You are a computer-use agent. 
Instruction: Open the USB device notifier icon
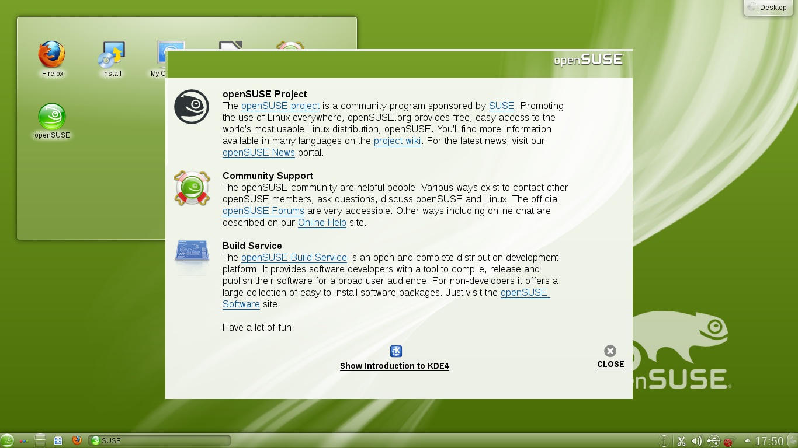713,441
